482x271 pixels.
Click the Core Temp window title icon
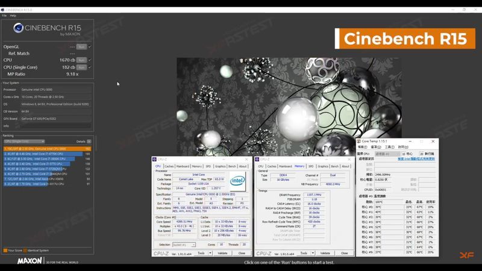[359, 142]
